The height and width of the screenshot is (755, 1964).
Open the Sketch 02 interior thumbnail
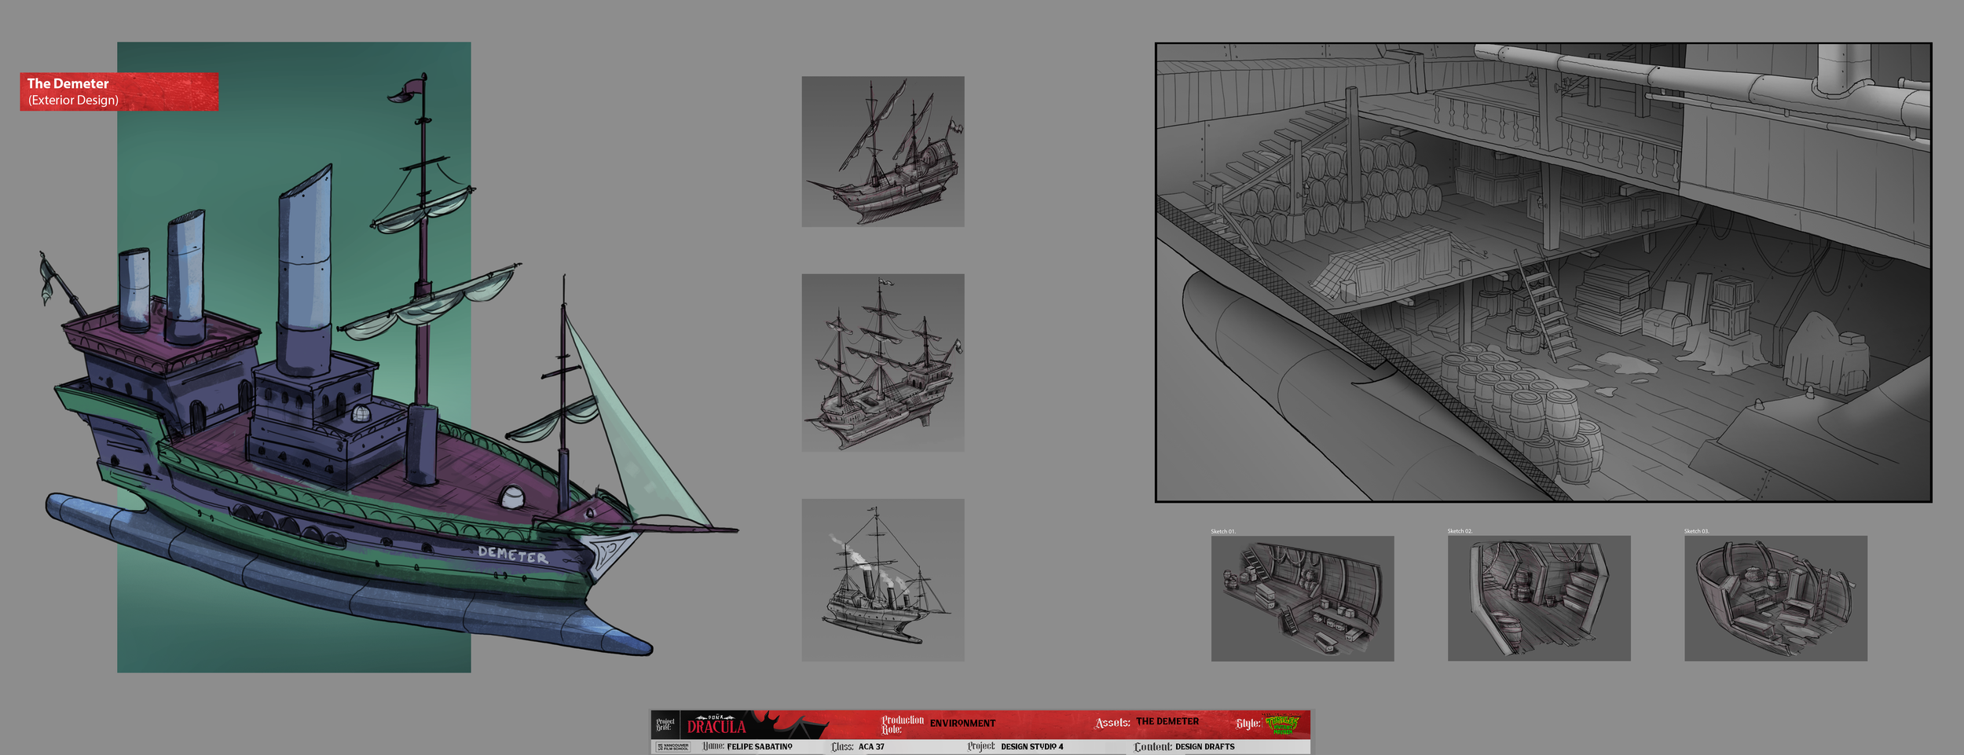(x=1539, y=598)
